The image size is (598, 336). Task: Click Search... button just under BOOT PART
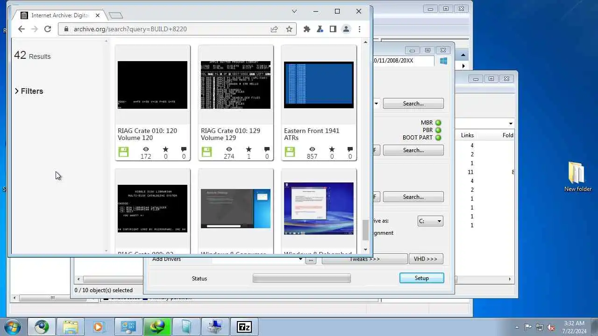[413, 150]
